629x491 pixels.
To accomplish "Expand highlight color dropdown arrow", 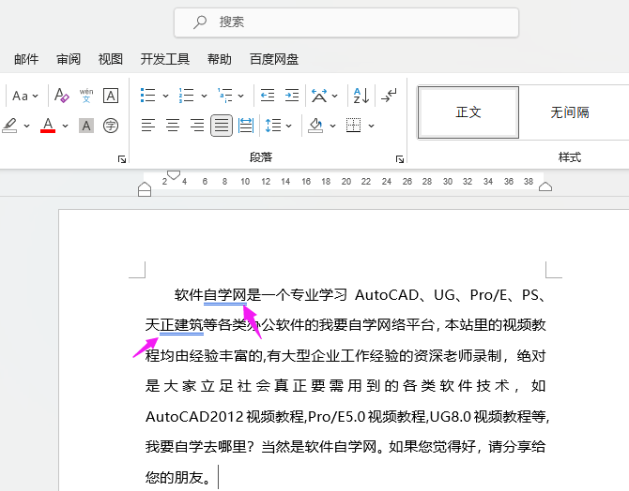I will (x=27, y=126).
